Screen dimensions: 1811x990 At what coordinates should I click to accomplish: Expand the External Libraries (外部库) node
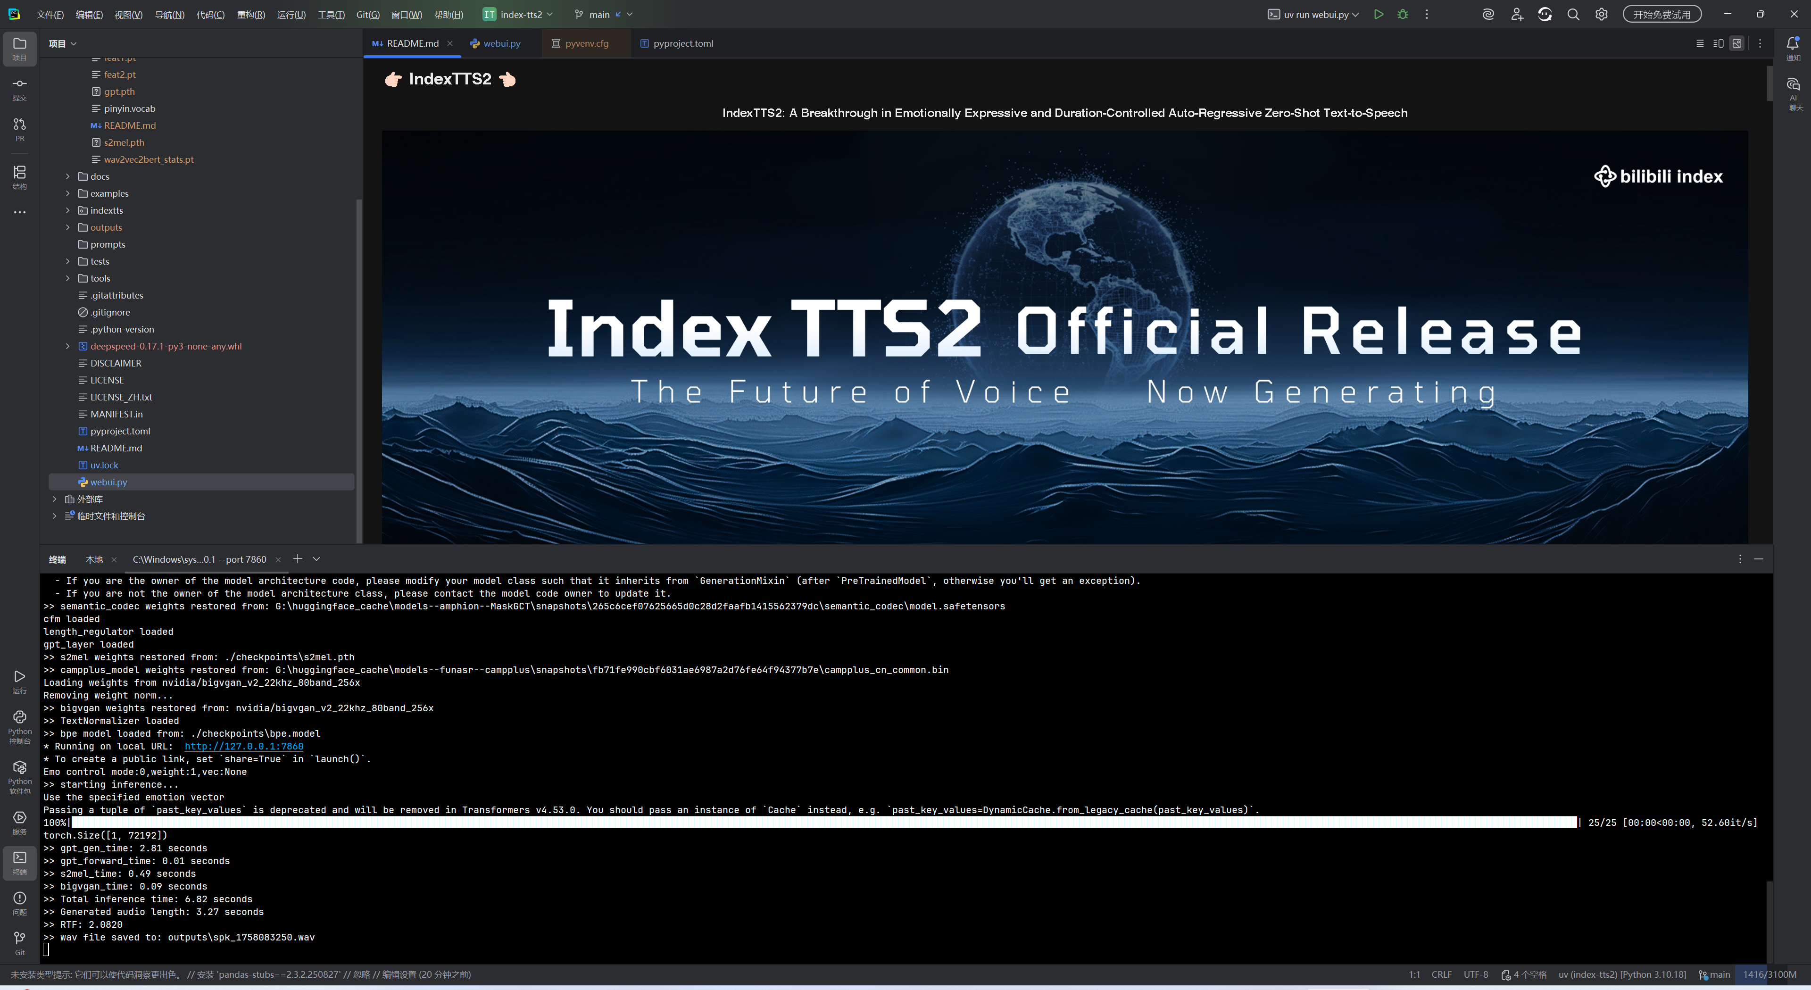(55, 499)
